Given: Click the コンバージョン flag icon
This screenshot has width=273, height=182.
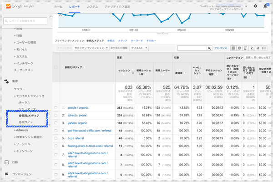Looking at the screenshot, I should pos(6,174).
